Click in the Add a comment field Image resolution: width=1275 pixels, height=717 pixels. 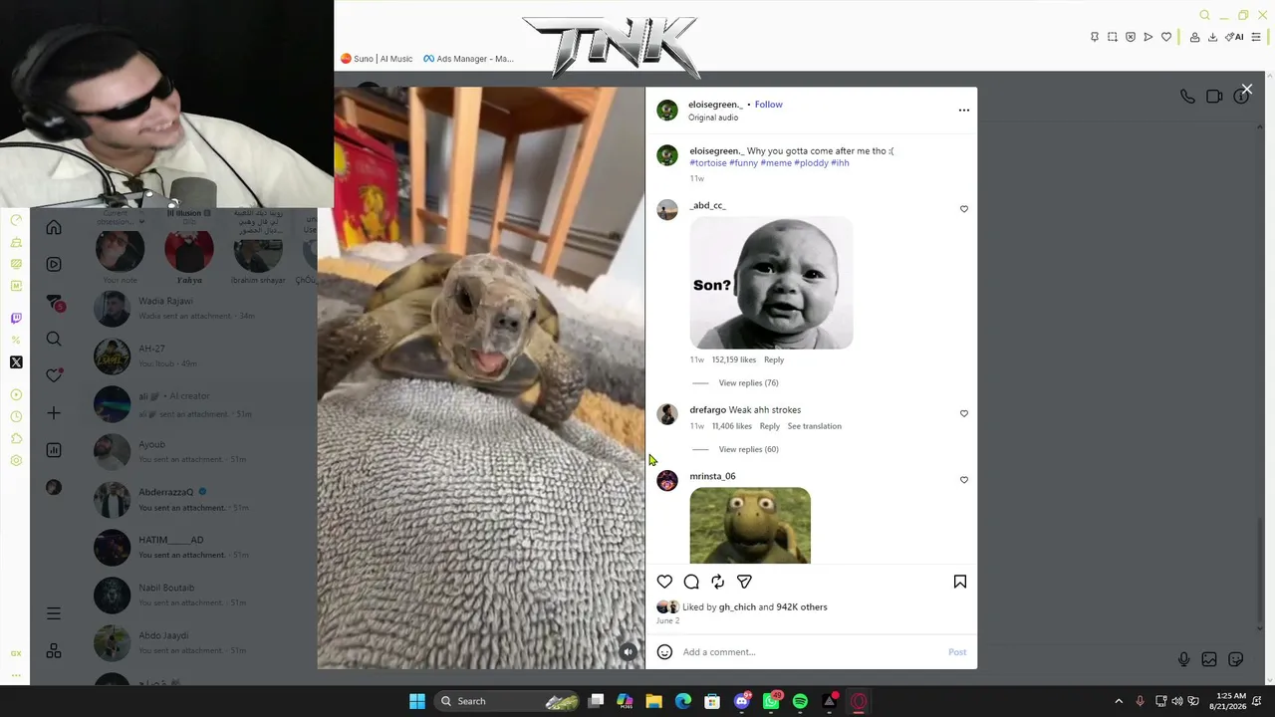point(812,652)
